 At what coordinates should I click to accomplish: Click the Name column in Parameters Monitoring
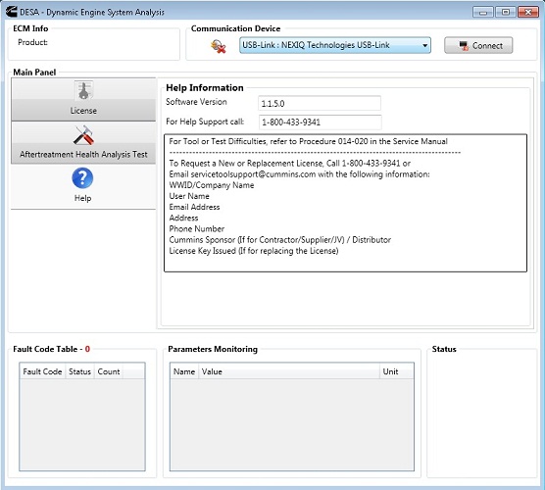(x=184, y=371)
